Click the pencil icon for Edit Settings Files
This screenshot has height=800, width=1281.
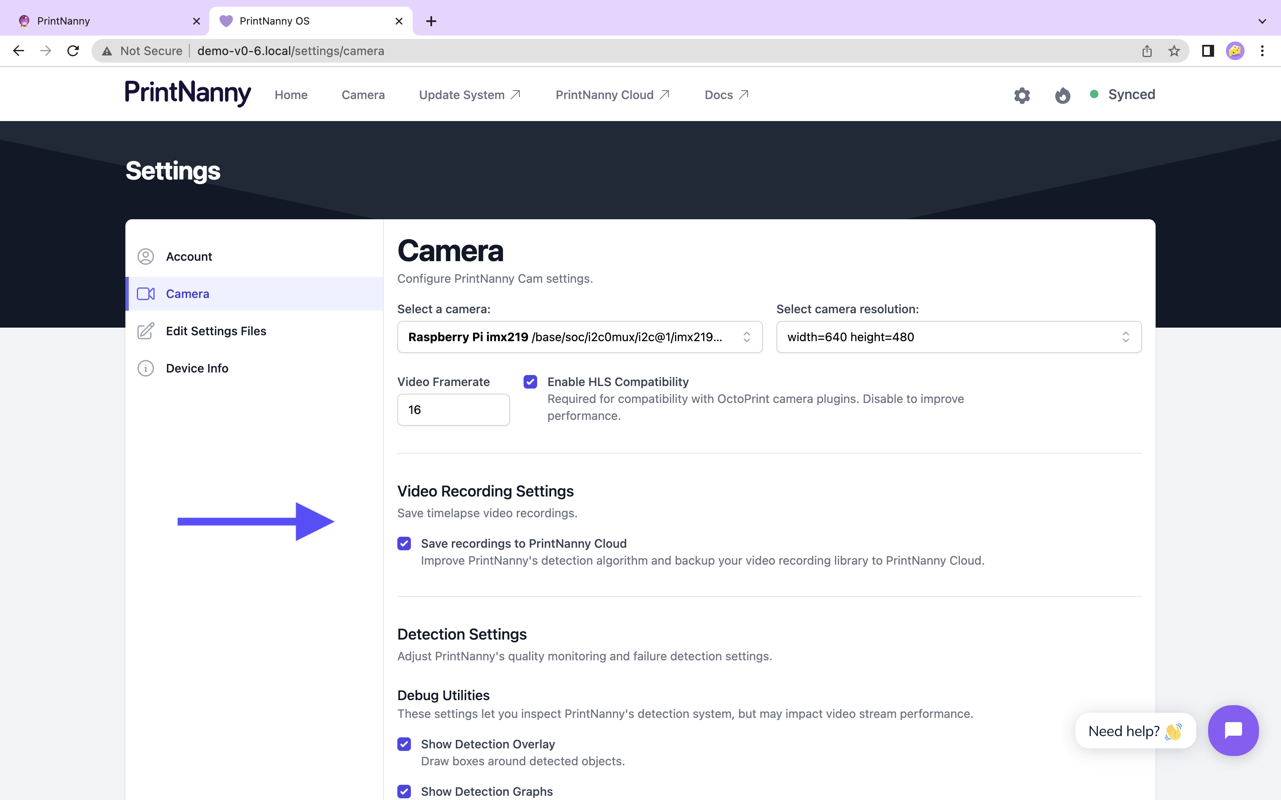click(x=146, y=331)
